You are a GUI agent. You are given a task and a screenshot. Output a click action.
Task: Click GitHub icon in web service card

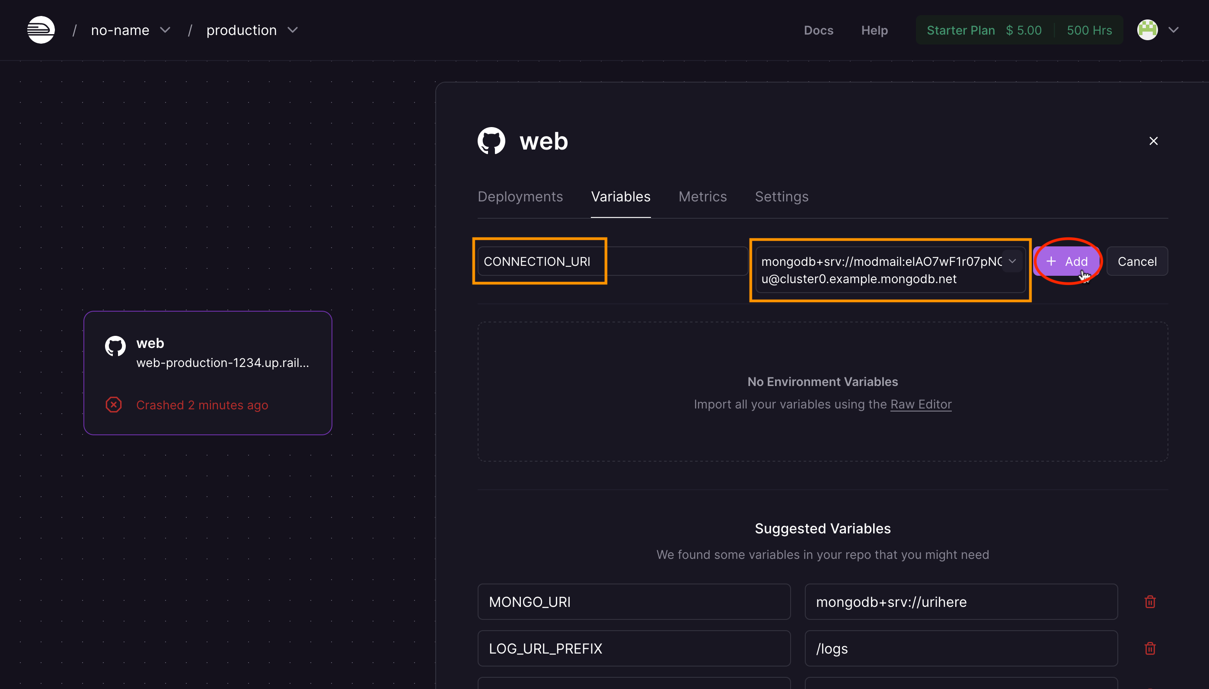pyautogui.click(x=115, y=346)
